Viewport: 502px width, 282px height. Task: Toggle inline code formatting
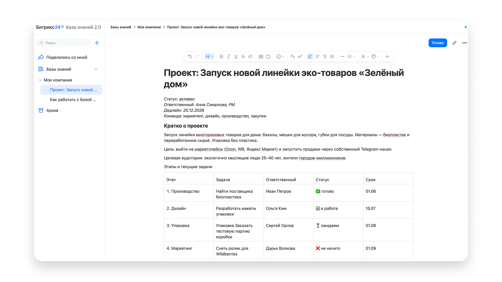[x=250, y=56]
